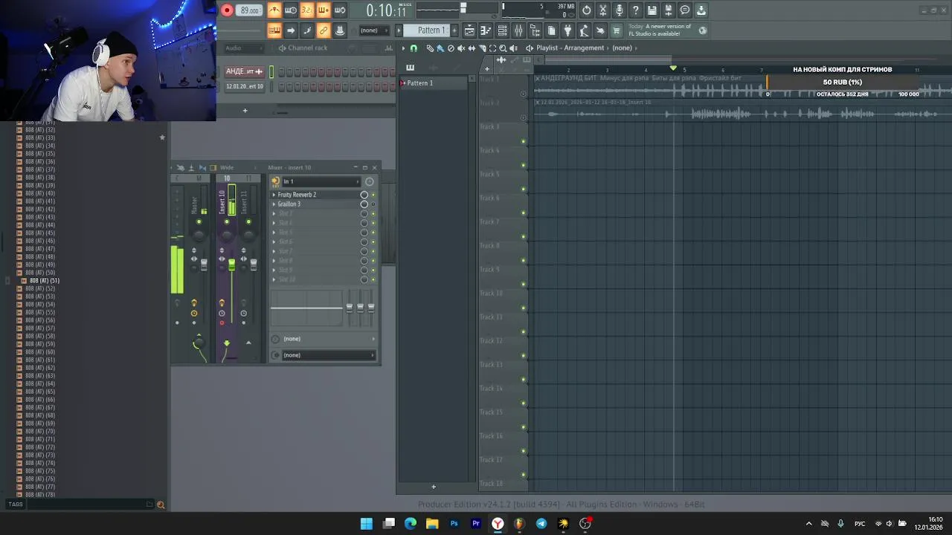
Task: Click the save project disk icon
Action: (x=652, y=10)
